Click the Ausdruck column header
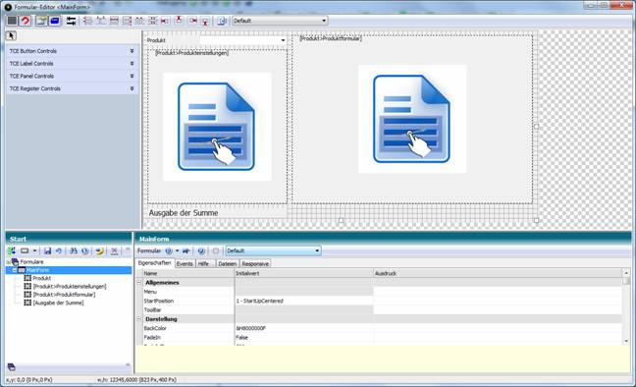 coord(498,273)
